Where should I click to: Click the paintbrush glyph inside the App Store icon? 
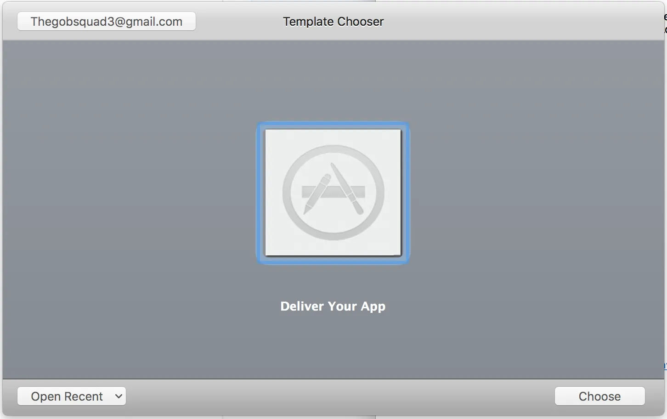(348, 188)
